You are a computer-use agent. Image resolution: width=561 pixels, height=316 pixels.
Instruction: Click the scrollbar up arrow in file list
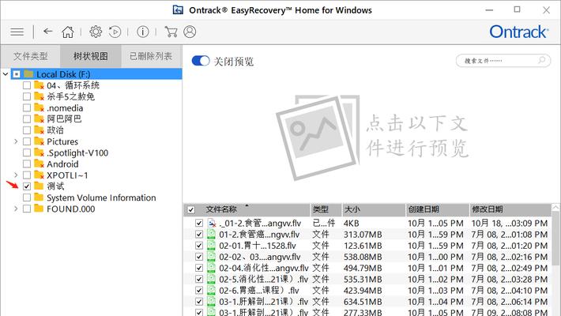555,207
